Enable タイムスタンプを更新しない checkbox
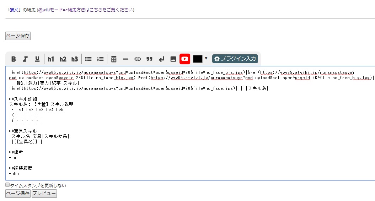 [7, 185]
